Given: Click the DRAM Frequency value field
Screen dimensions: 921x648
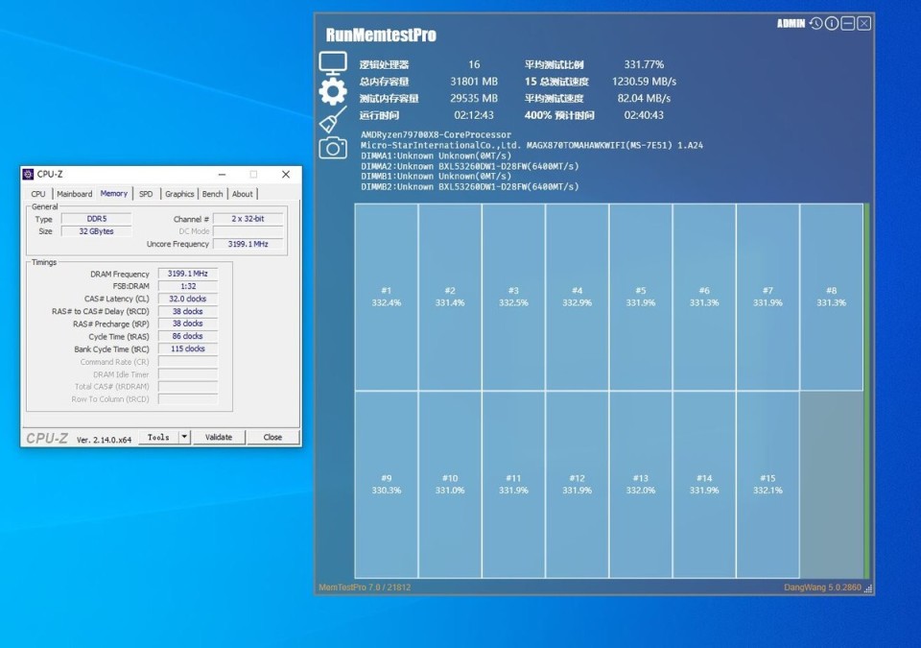Looking at the screenshot, I should (187, 274).
